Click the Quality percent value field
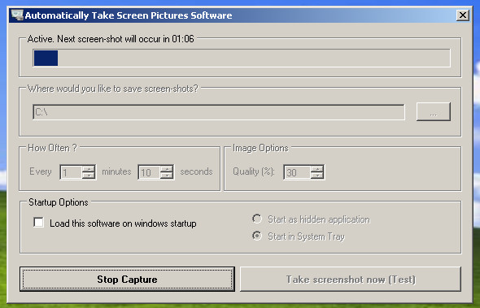 (x=297, y=172)
